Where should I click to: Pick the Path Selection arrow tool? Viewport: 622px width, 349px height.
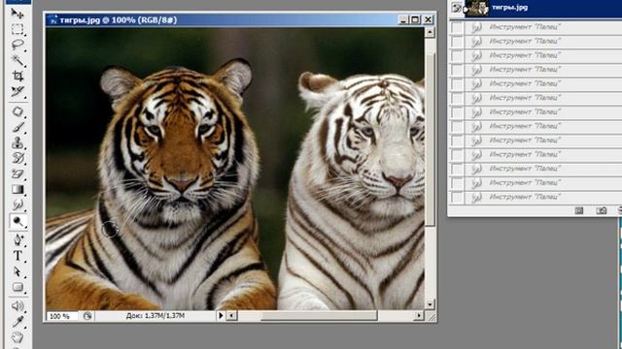(x=17, y=271)
